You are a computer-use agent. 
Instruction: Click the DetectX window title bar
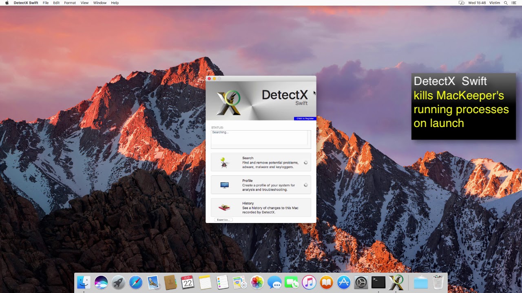pos(261,79)
